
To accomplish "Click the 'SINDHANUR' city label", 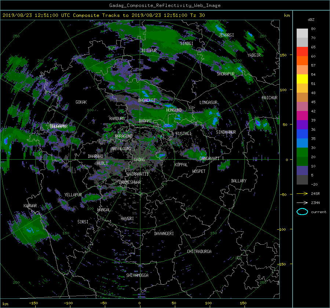I will [x=226, y=132].
